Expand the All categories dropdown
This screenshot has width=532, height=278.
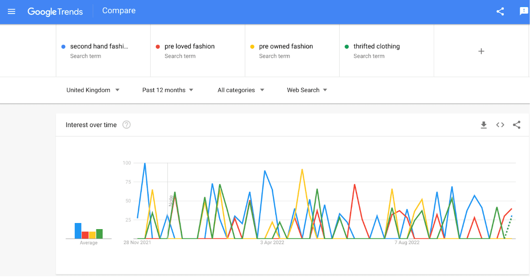(240, 90)
